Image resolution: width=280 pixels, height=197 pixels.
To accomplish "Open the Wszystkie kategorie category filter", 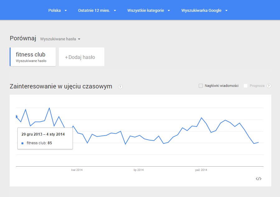I will (149, 11).
